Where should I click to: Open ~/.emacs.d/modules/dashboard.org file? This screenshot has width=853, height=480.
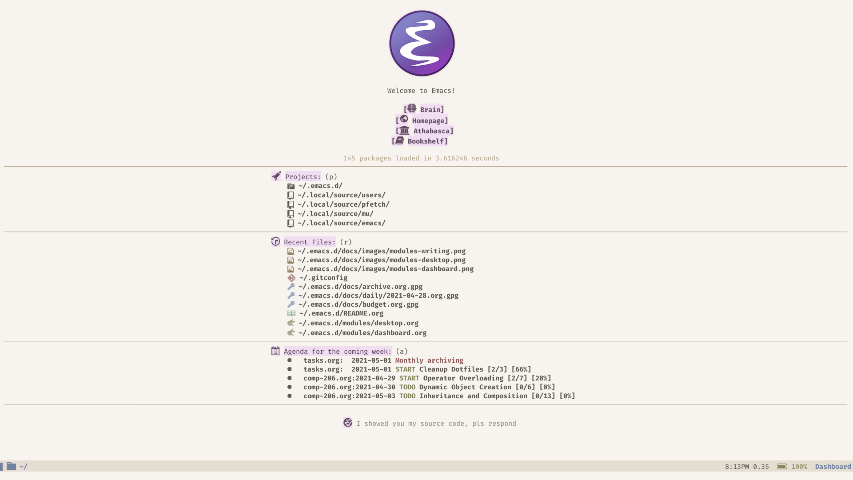pos(362,333)
